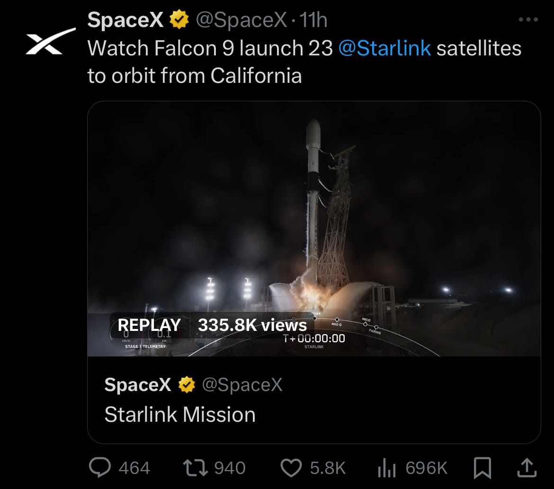This screenshot has height=489, width=554.
Task: Click the quoted post's verified badge
Action: pos(187,384)
